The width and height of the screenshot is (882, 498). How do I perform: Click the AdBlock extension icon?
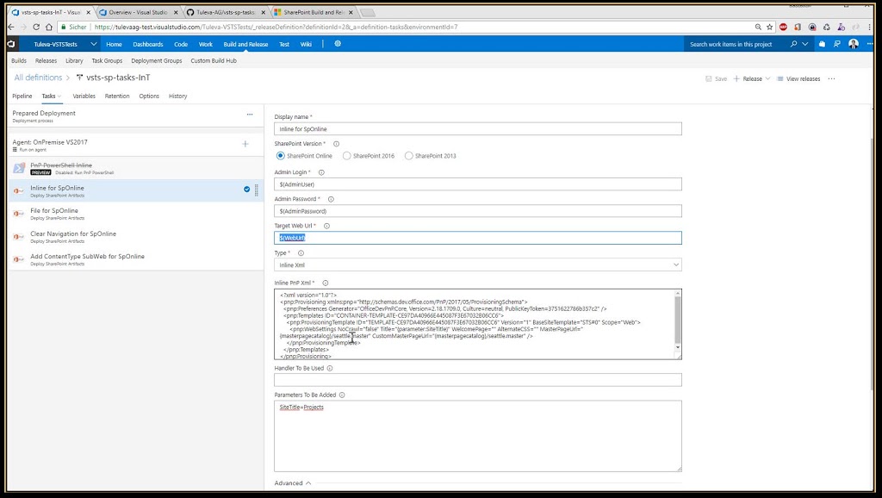[783, 27]
